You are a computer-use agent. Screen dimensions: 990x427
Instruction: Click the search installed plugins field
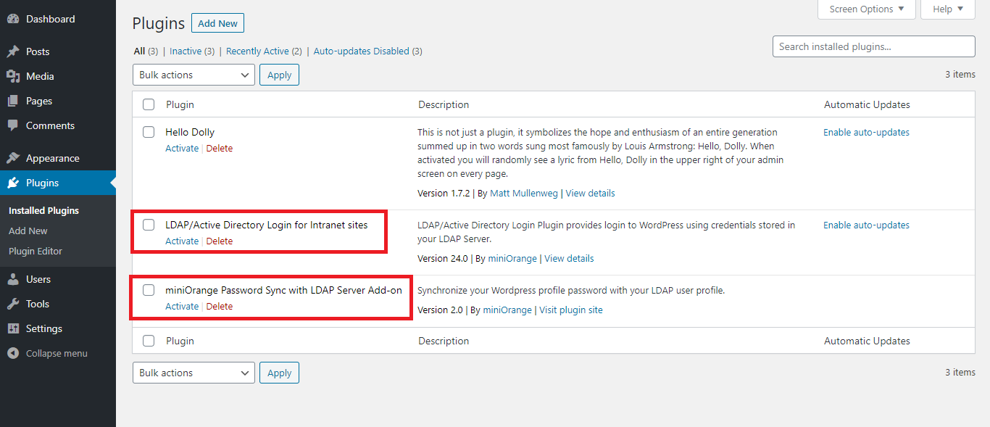873,46
